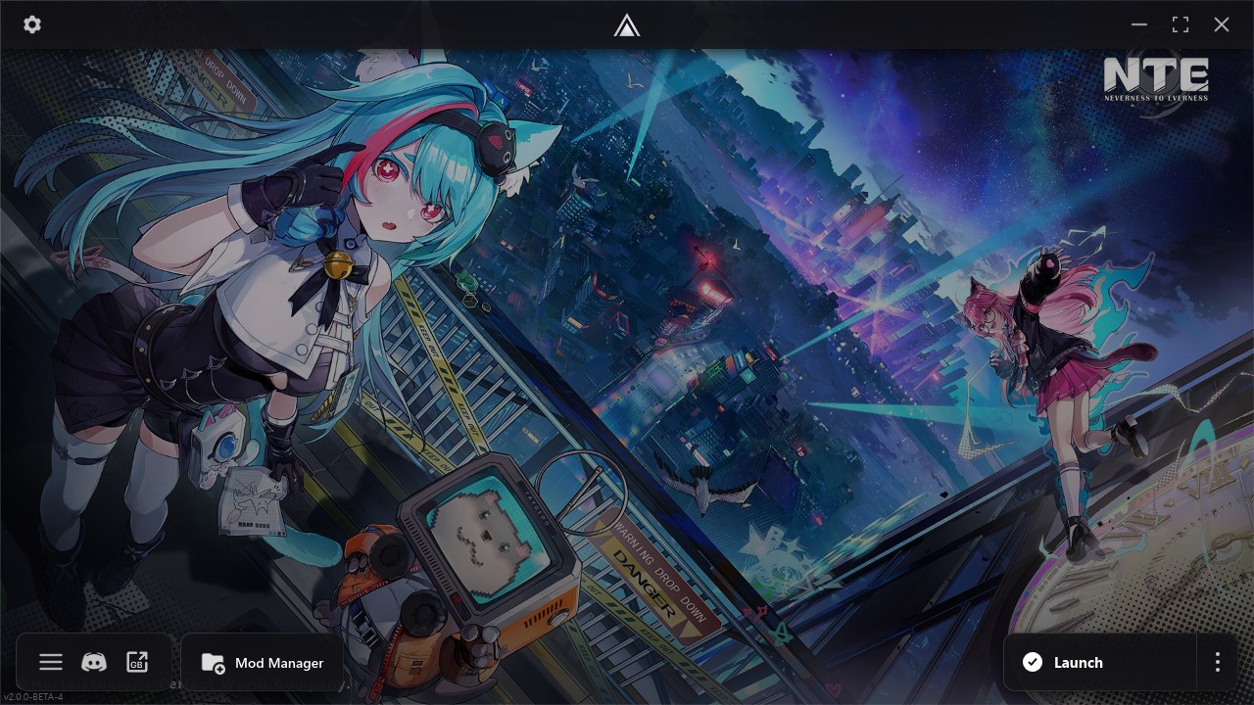Open the three-dot launch options menu
This screenshot has width=1254, height=705.
point(1218,663)
